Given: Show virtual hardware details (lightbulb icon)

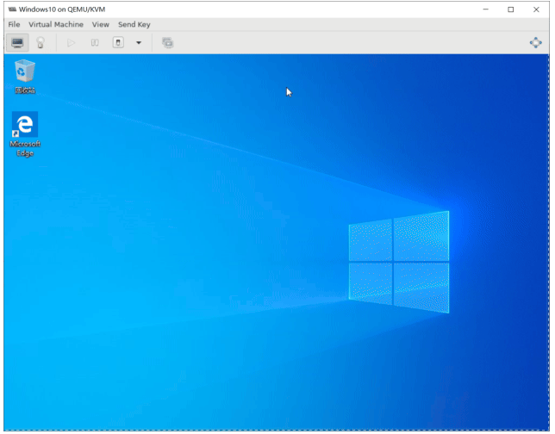Looking at the screenshot, I should tap(40, 42).
